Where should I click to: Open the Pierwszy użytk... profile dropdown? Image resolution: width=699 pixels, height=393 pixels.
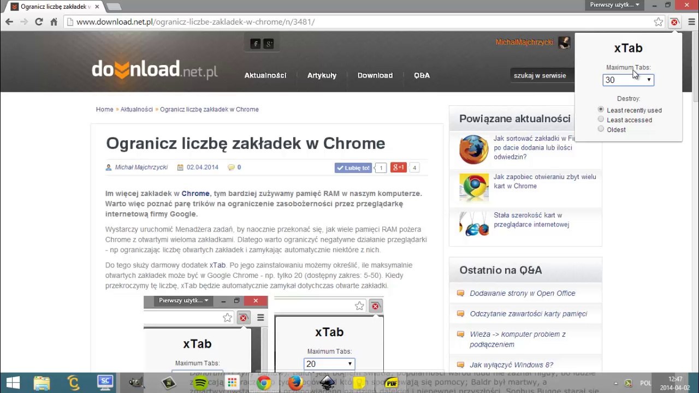point(614,5)
